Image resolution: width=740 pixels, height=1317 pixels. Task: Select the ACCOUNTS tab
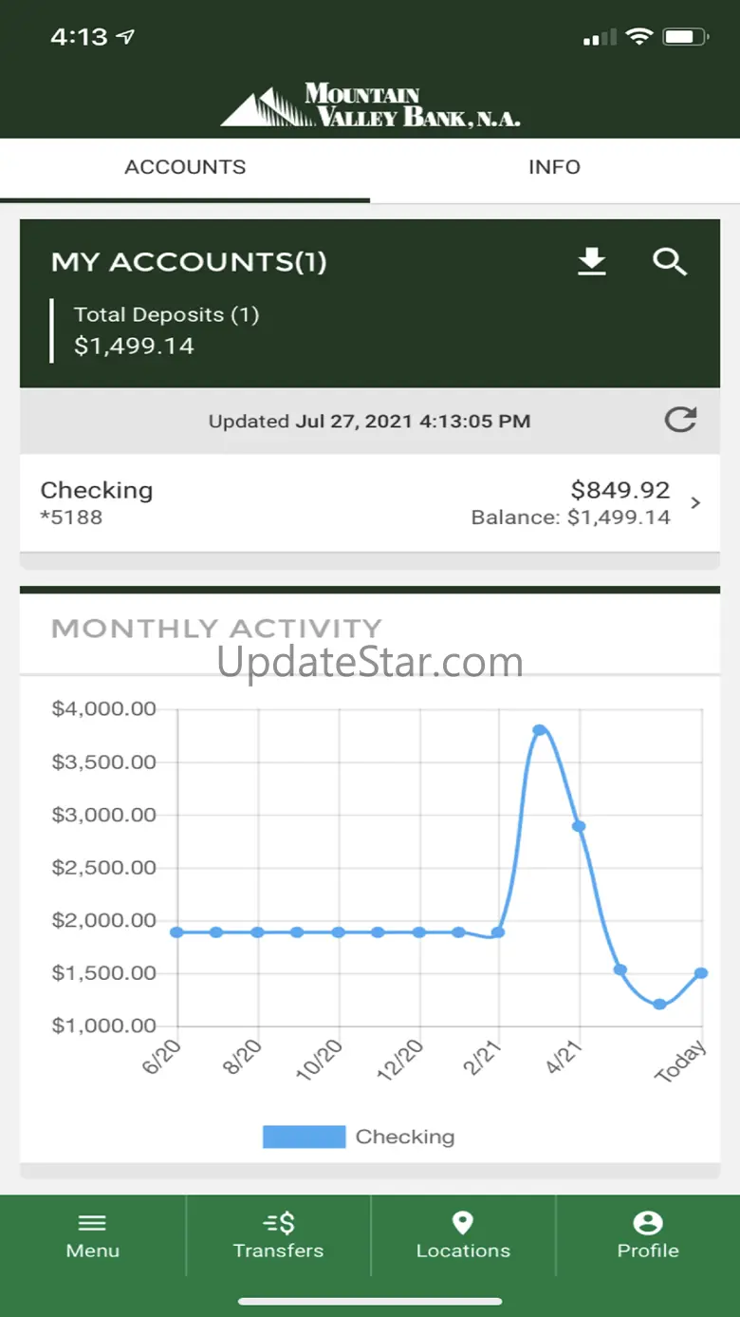[185, 167]
